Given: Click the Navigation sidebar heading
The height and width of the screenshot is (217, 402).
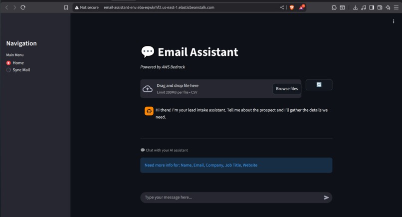Looking at the screenshot, I should pyautogui.click(x=21, y=43).
